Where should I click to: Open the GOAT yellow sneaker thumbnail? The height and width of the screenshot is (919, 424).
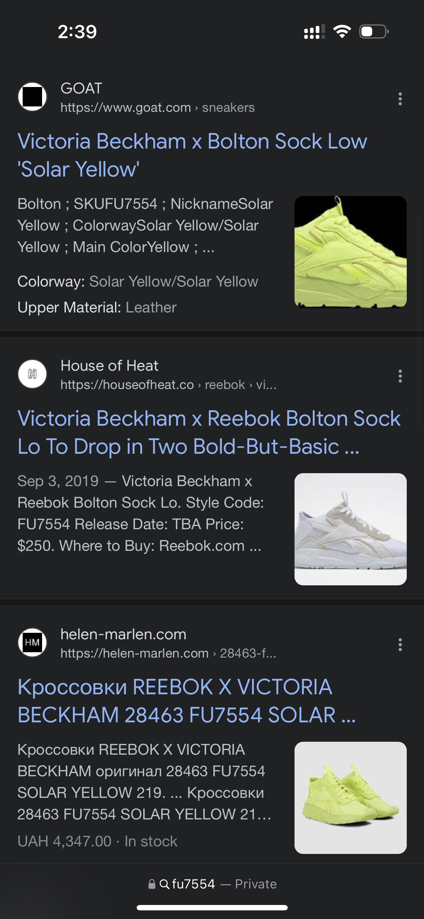pyautogui.click(x=350, y=252)
